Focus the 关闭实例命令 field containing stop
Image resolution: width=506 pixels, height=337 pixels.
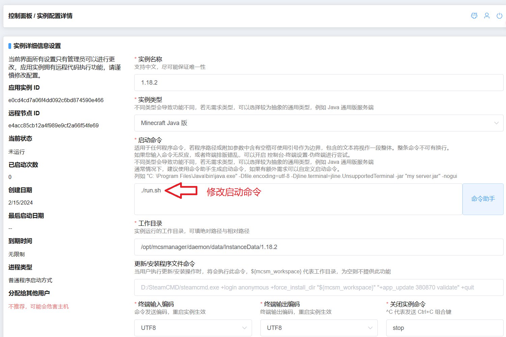444,328
